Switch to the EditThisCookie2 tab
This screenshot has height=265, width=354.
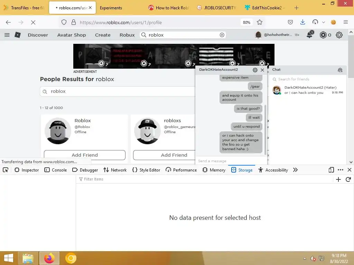(264, 8)
